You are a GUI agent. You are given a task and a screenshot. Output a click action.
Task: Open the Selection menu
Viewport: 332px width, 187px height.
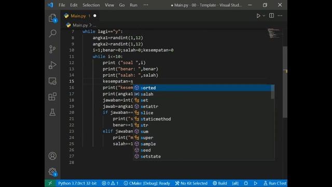91,5
